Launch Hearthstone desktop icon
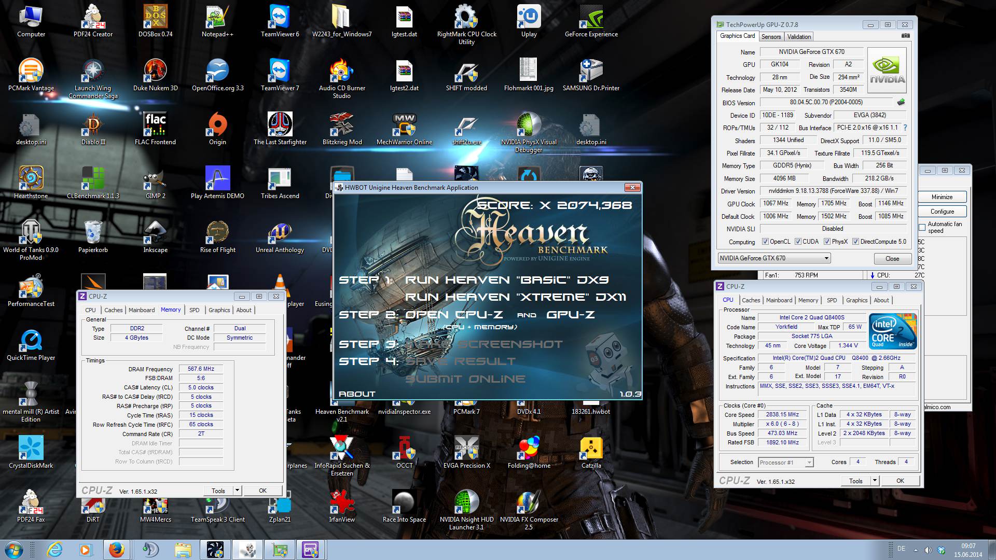This screenshot has width=996, height=560. click(x=31, y=183)
